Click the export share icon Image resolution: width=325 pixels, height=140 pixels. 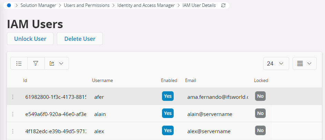52,63
